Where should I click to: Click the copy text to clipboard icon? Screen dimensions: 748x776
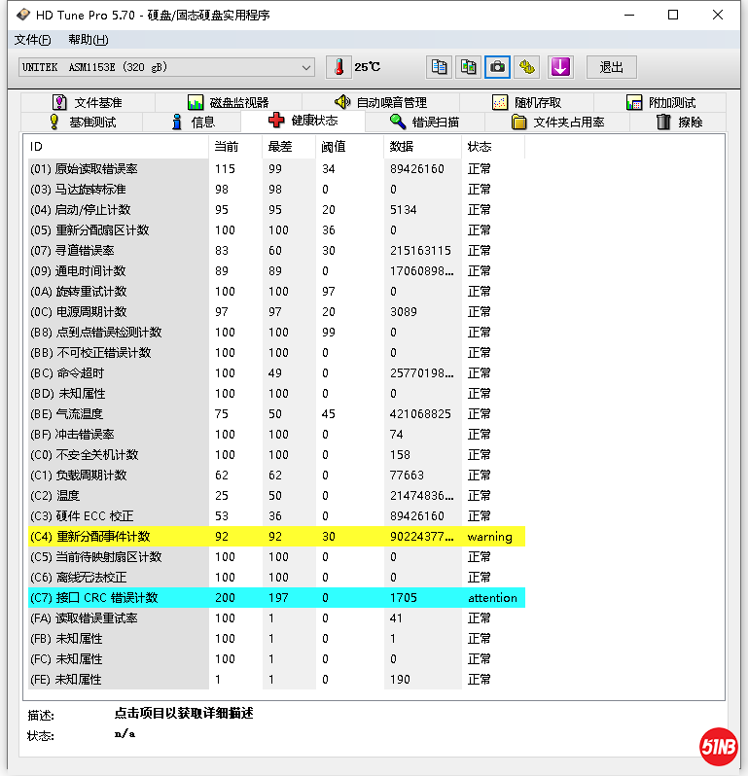click(x=439, y=67)
